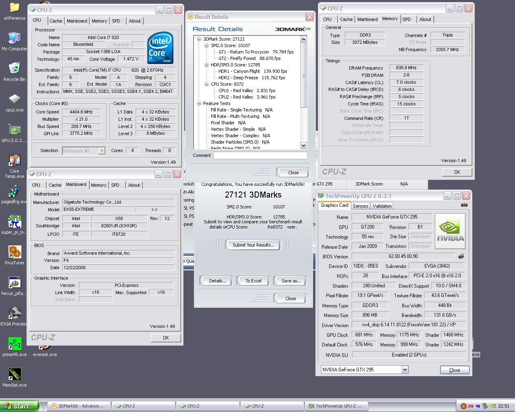This screenshot has height=412, width=515.
Task: Open super_pi_m desktop icon
Action: 14,225
